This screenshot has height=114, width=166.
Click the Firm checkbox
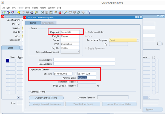tap(86, 36)
